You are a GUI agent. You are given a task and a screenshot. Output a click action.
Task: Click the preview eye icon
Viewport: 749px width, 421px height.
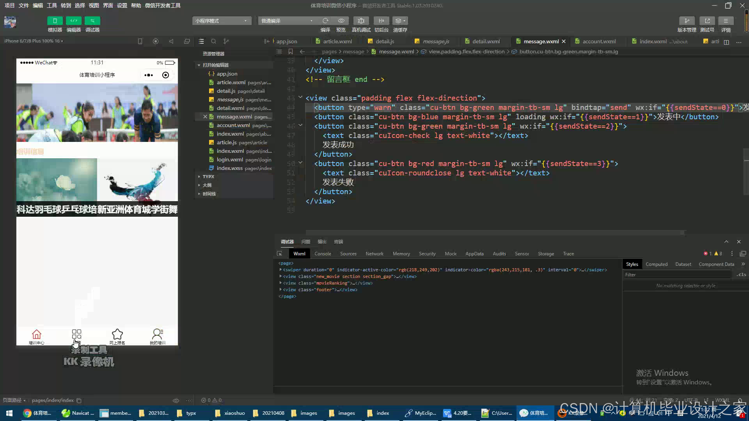point(341,21)
